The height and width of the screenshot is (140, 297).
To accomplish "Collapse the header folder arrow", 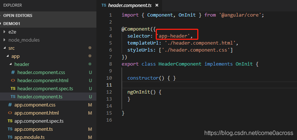I will (x=11, y=64).
